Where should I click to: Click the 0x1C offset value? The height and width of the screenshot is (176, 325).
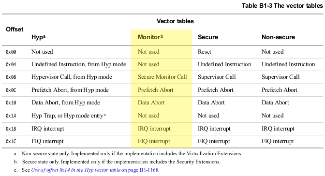(x=11, y=141)
